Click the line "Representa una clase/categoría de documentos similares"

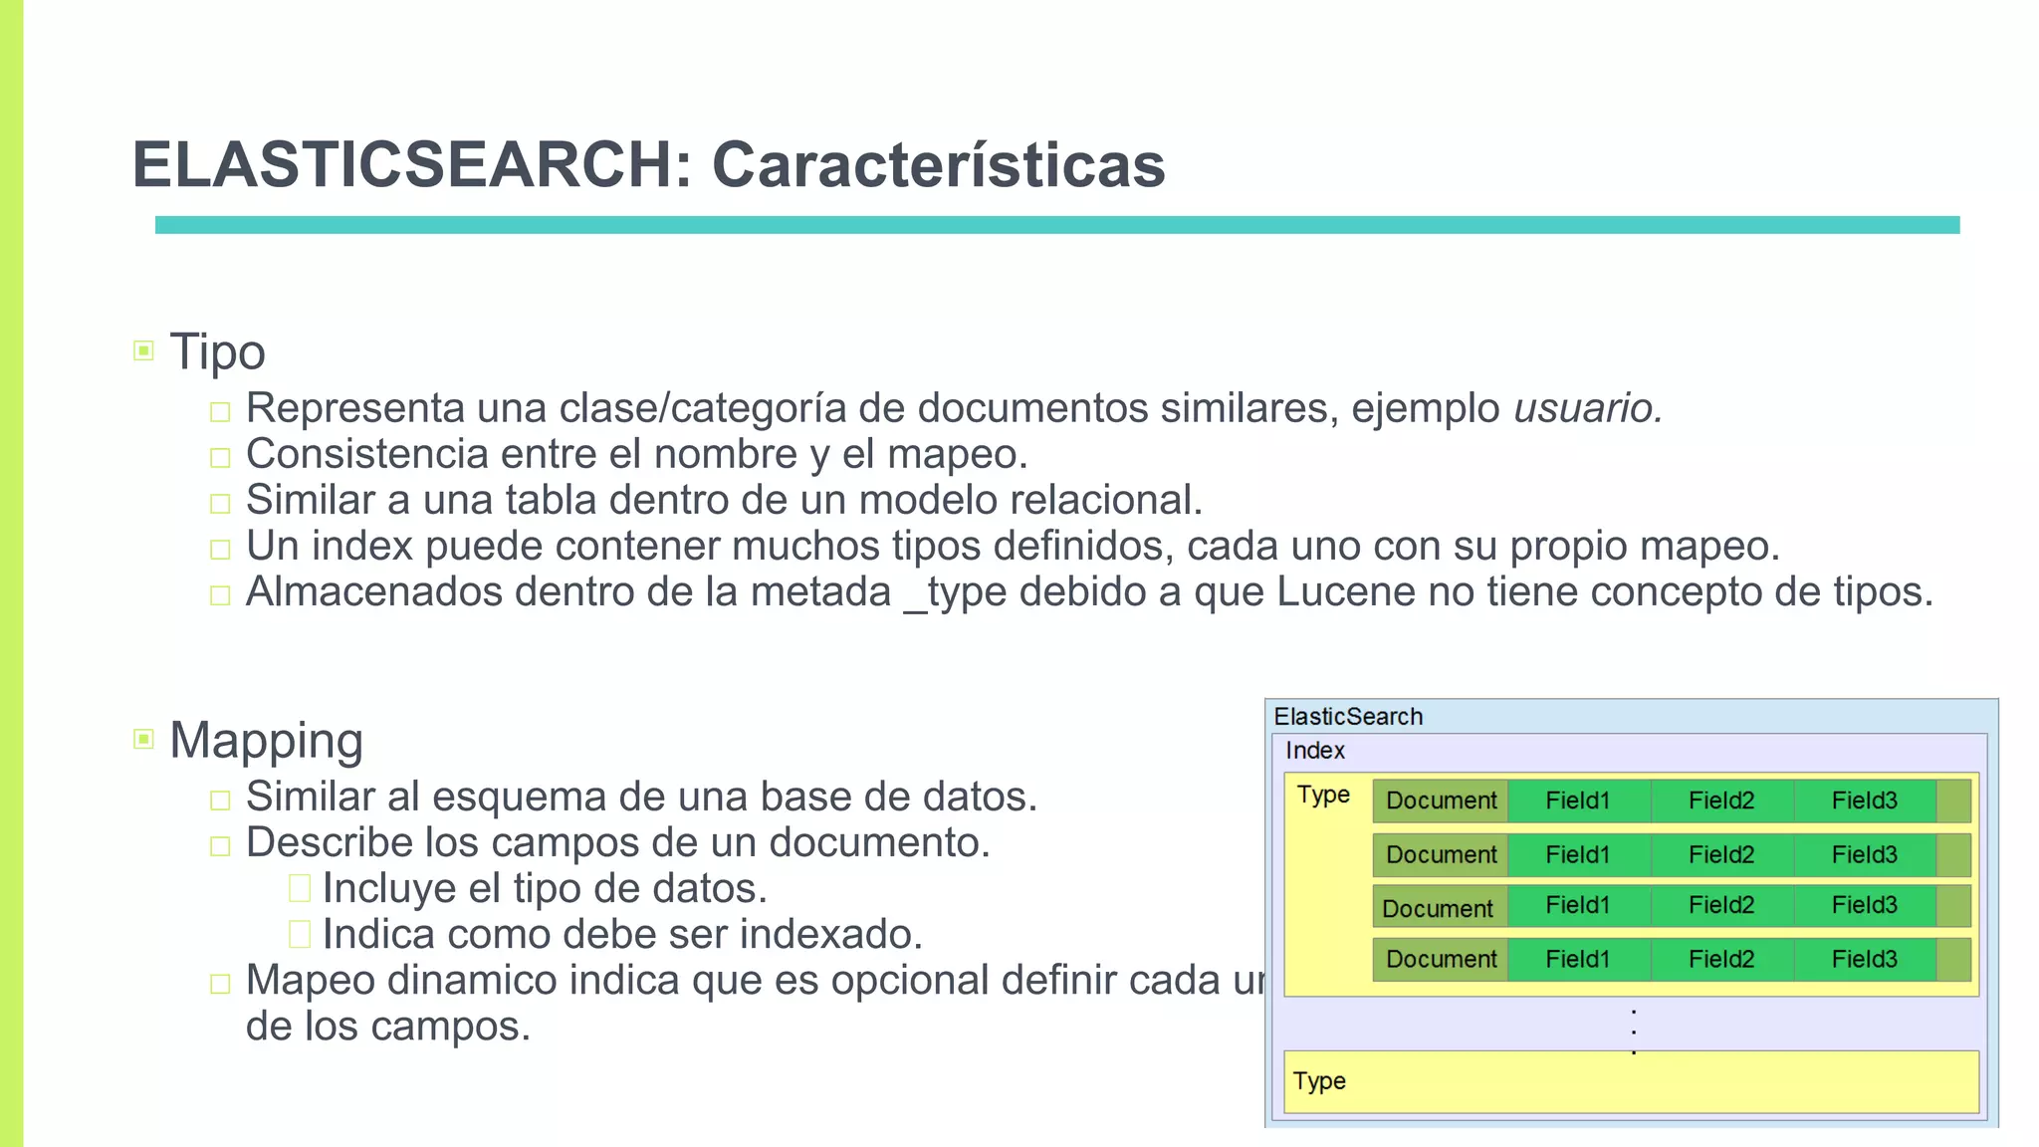pos(955,408)
